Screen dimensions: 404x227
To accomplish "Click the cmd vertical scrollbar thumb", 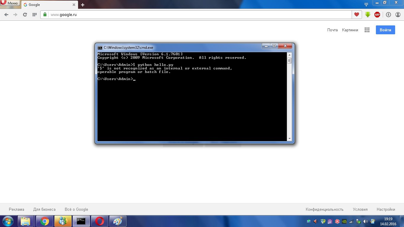I will 290,61.
